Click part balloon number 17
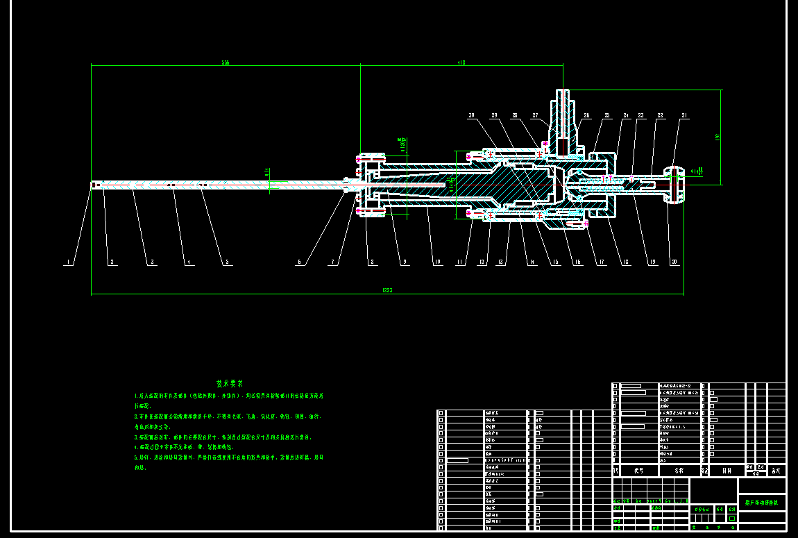 602,262
